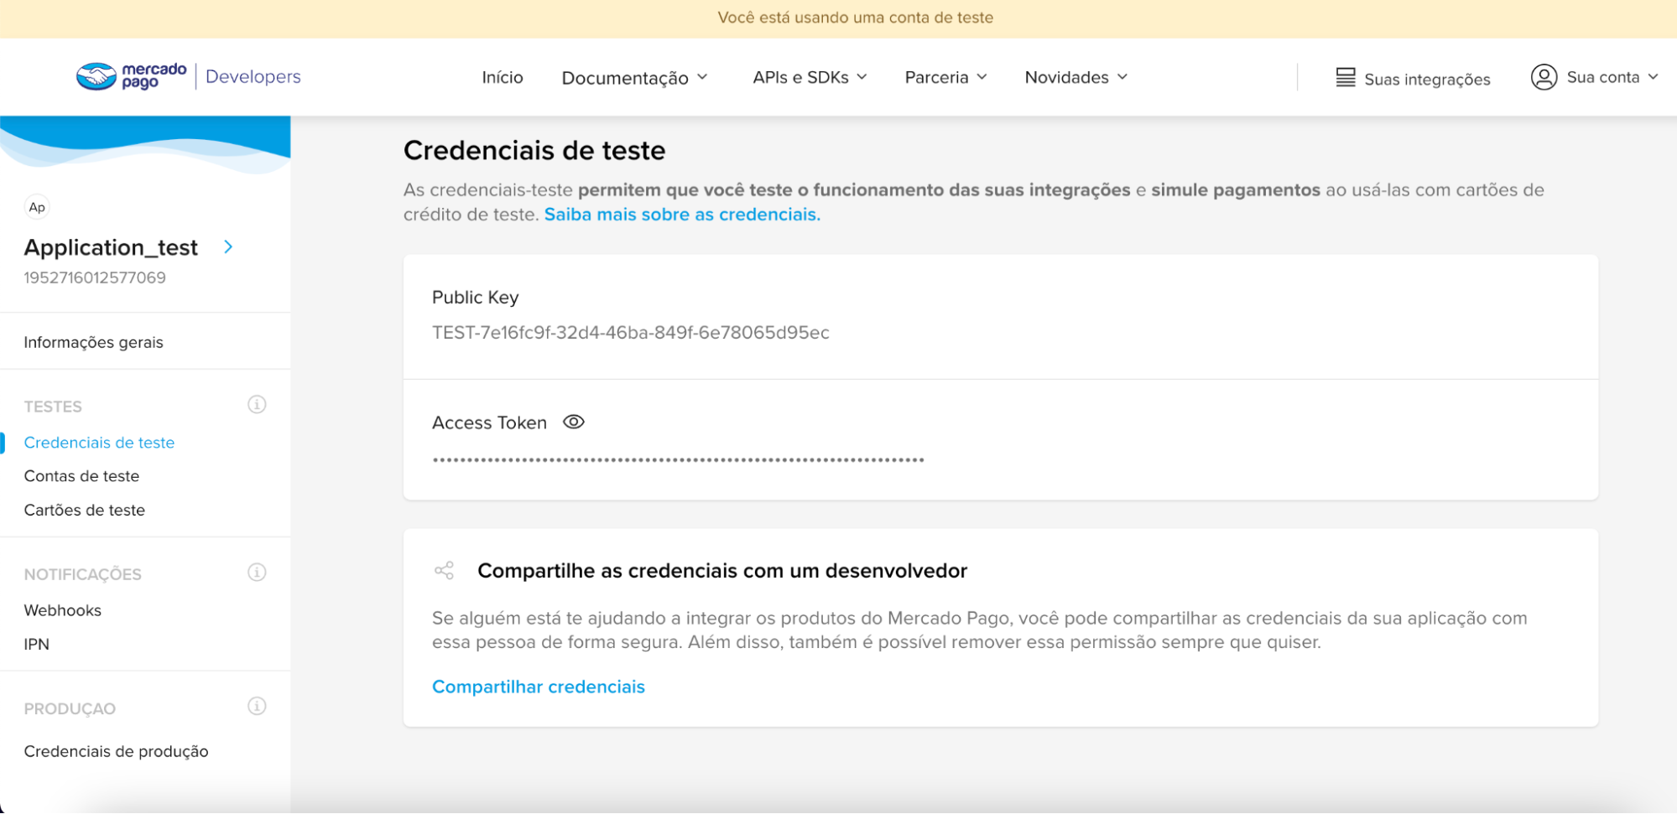
Task: Click the Suas integrações list icon
Action: [x=1346, y=77]
